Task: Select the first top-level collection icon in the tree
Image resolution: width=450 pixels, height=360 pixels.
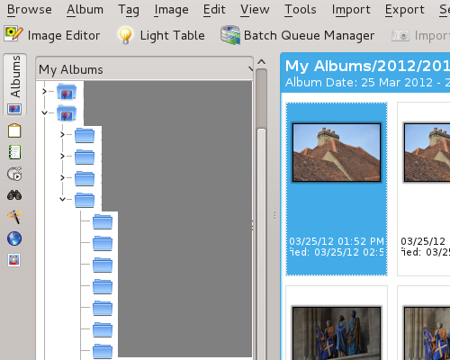Action: [x=67, y=91]
